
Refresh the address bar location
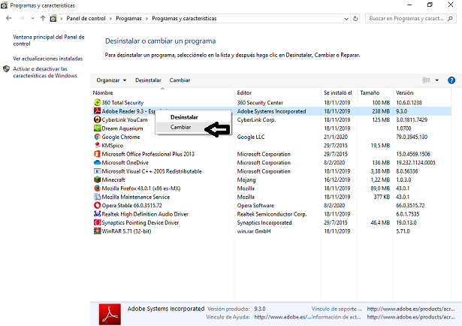[355, 19]
